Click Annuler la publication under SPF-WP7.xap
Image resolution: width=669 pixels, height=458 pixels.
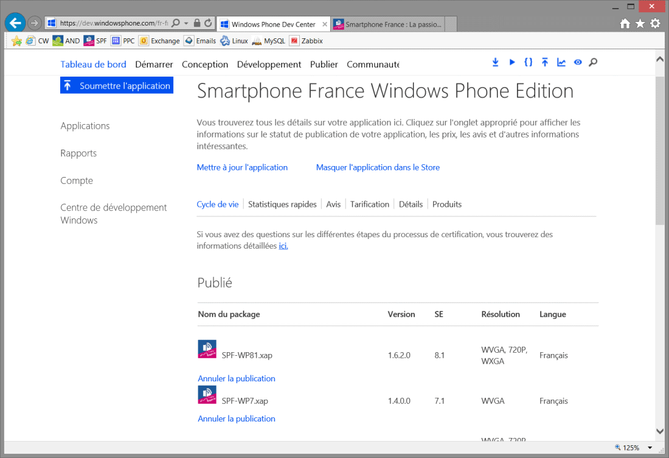coord(237,418)
